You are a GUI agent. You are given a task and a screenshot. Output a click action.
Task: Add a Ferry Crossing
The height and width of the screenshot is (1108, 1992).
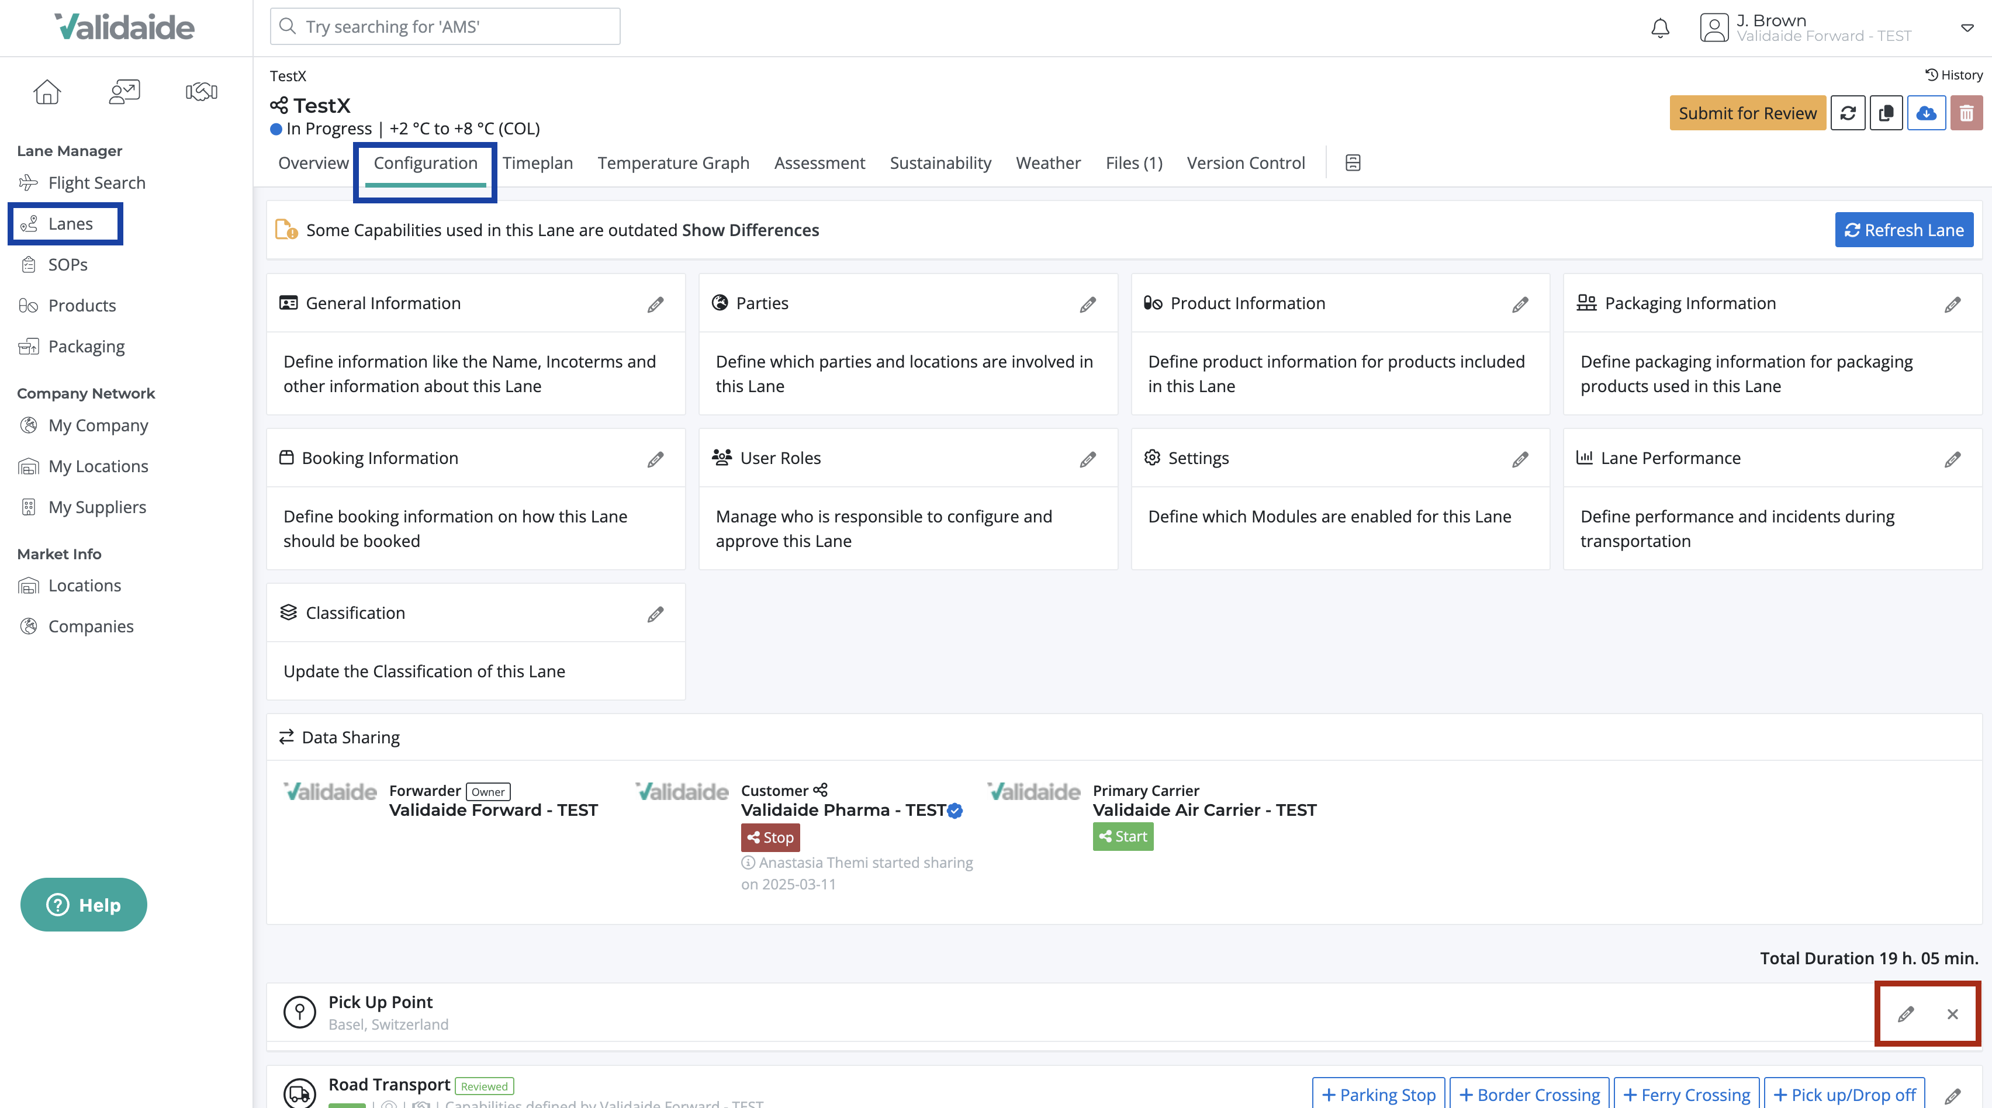pos(1686,1095)
